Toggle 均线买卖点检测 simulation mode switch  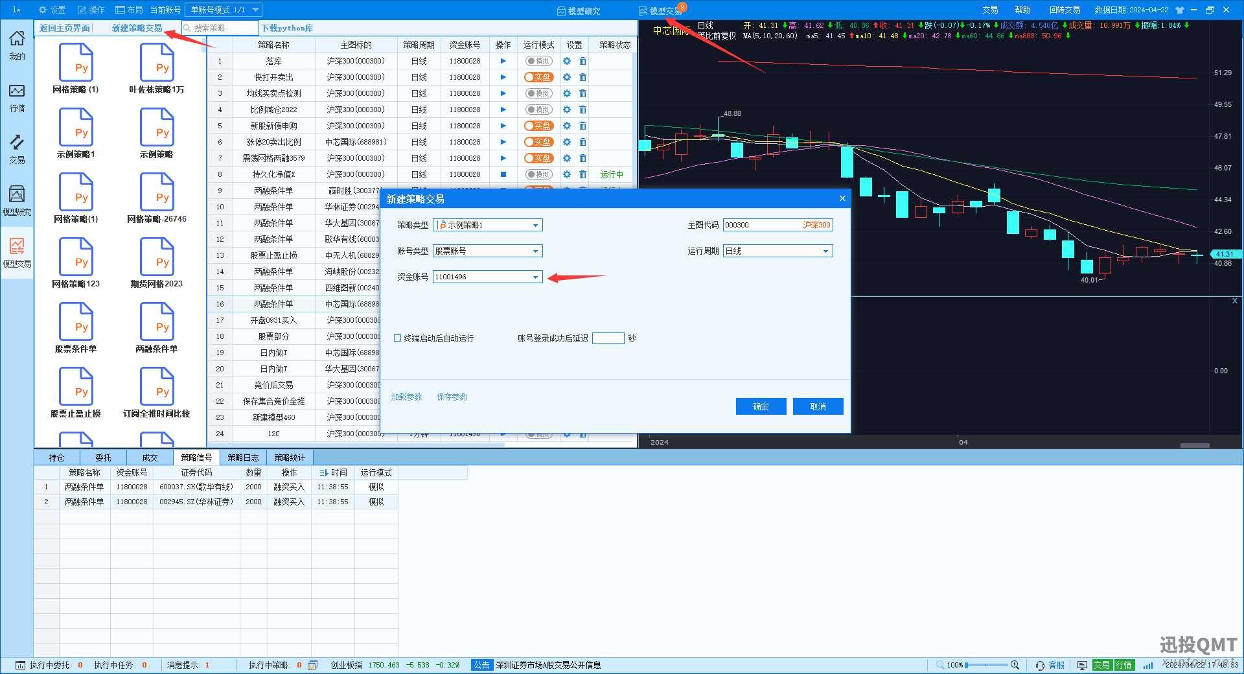(x=538, y=93)
